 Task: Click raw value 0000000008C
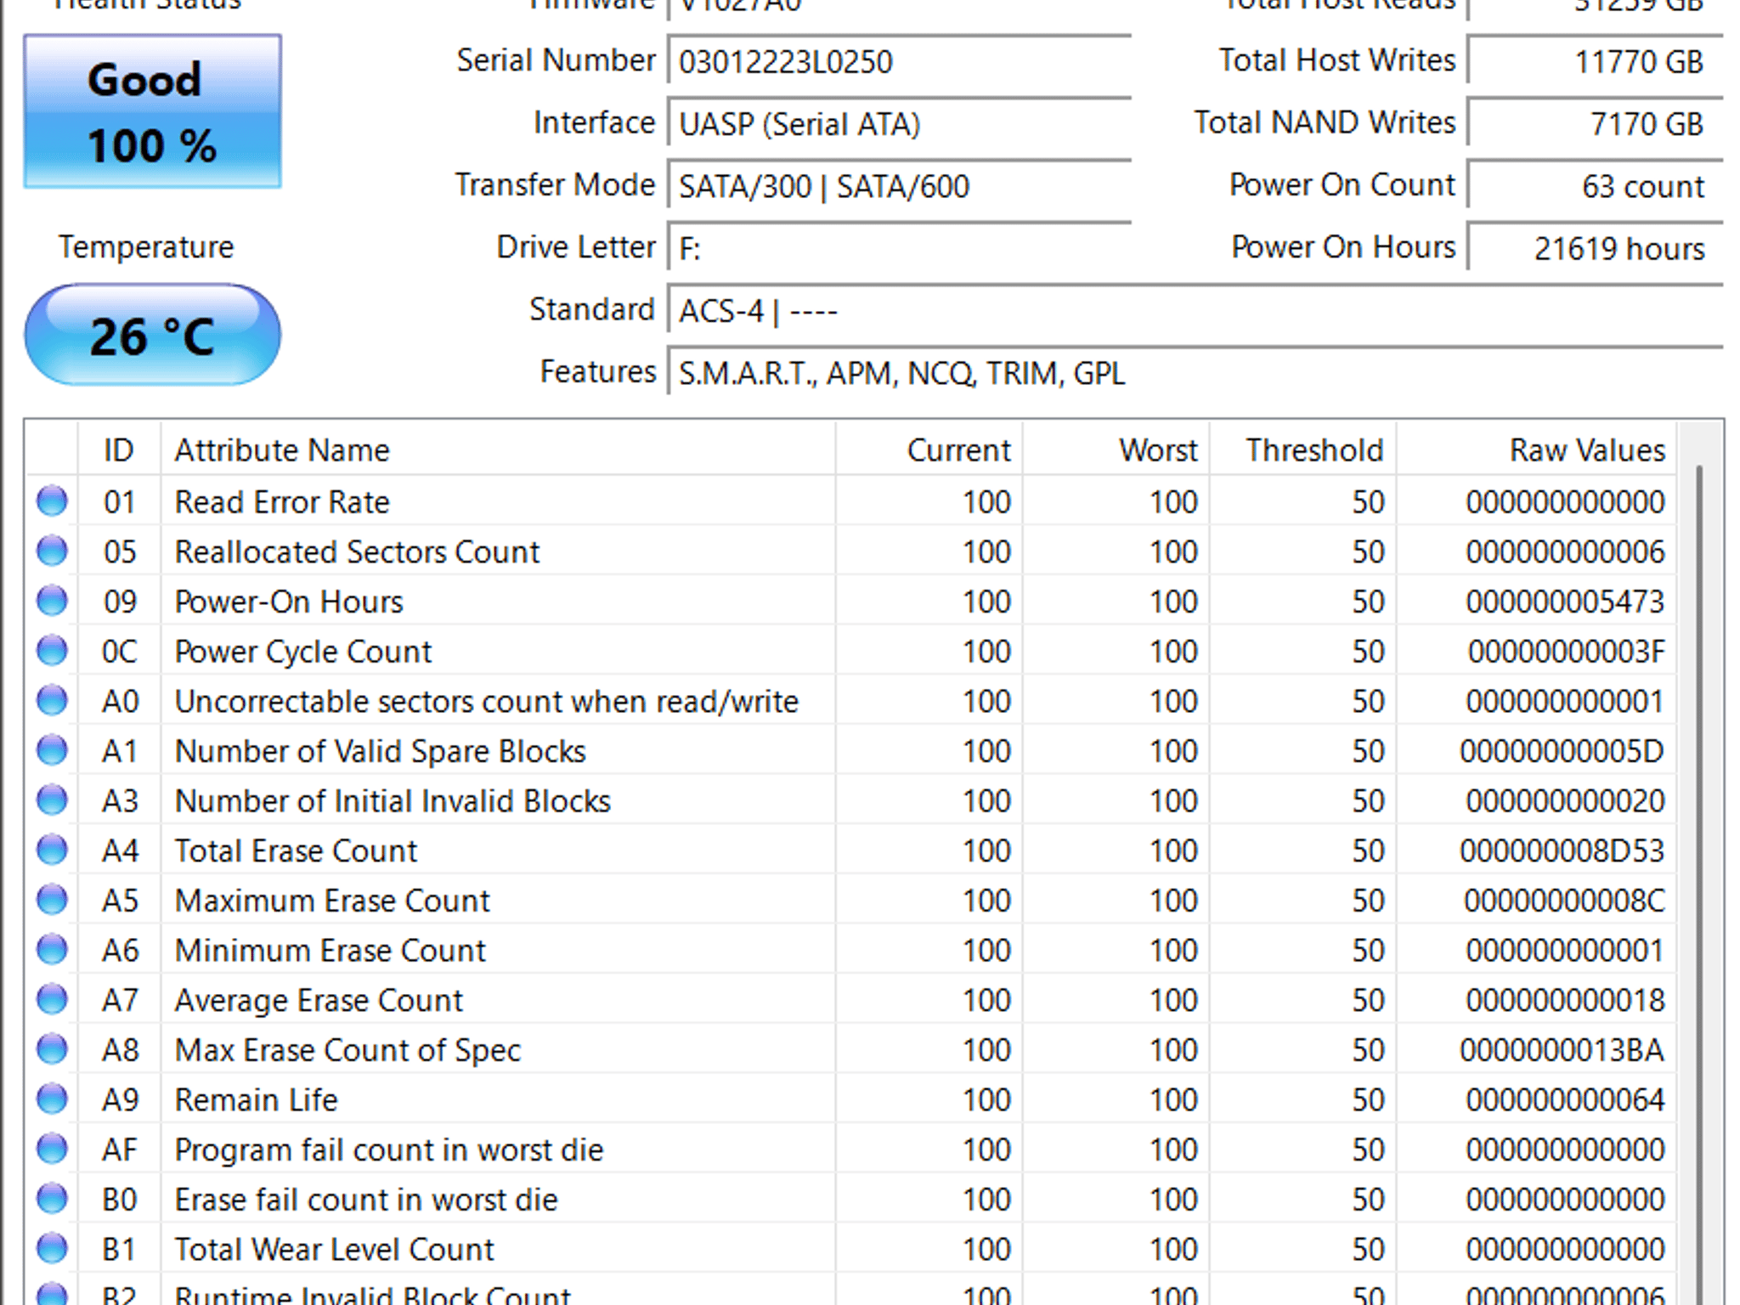(1564, 901)
